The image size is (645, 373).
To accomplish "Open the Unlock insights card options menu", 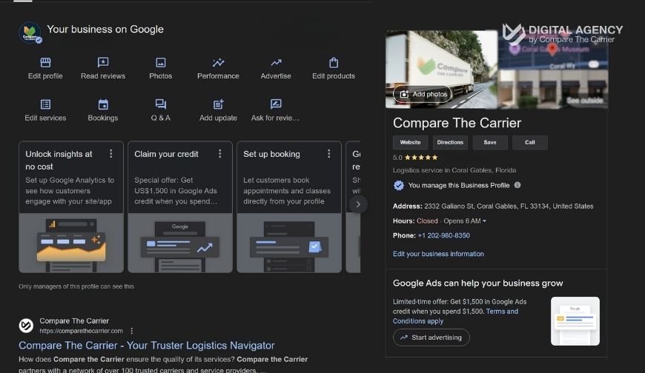I will click(111, 154).
